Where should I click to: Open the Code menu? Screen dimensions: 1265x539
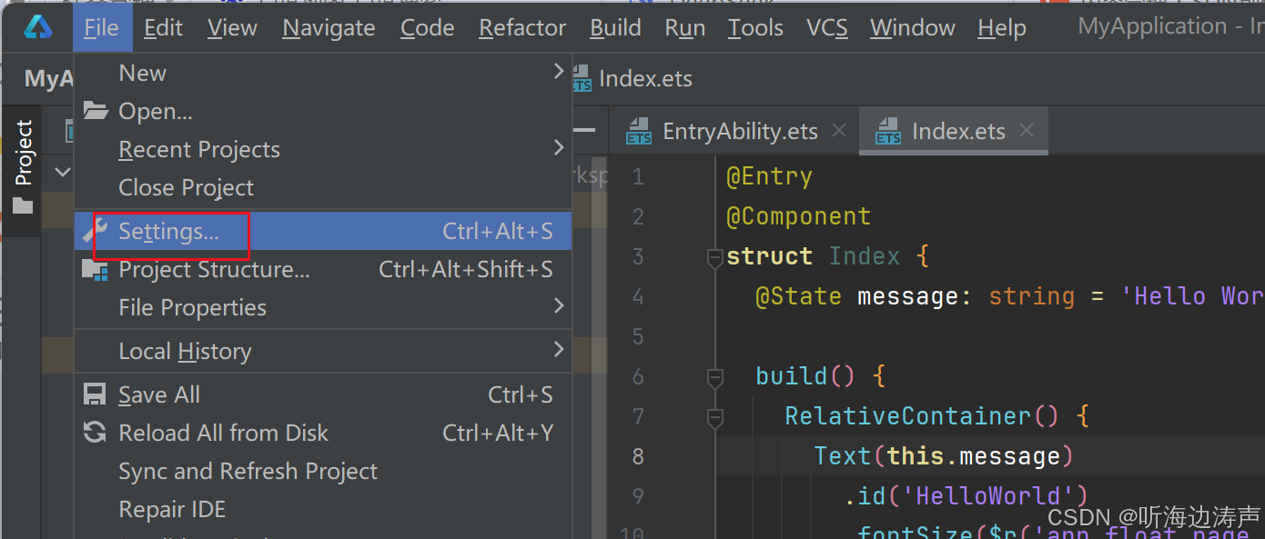pyautogui.click(x=428, y=28)
